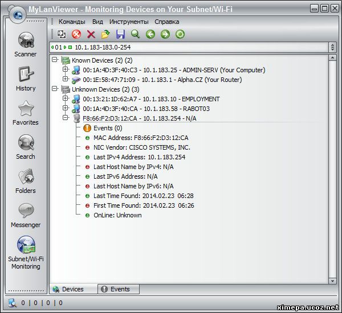
Task: Open the Search sidebar icon
Action: (26, 142)
